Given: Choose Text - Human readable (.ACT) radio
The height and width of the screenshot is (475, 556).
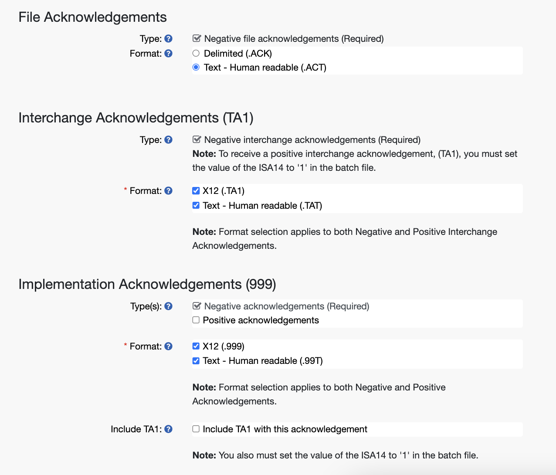Looking at the screenshot, I should (196, 67).
